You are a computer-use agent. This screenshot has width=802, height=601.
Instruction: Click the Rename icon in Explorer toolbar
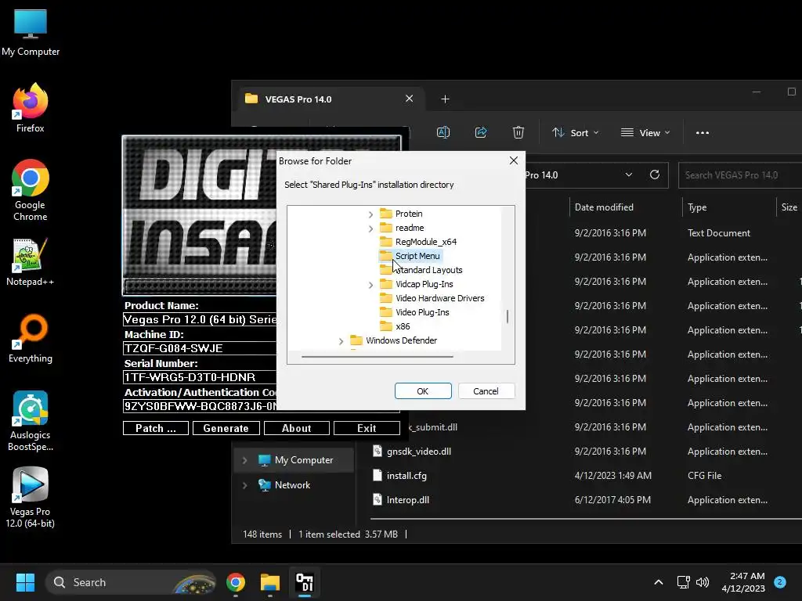[x=443, y=132]
